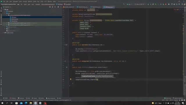Viewport: 186px width, 105px height.
Task: Toggle the Favorites side tab on left edge
Action: pyautogui.click(x=1, y=82)
